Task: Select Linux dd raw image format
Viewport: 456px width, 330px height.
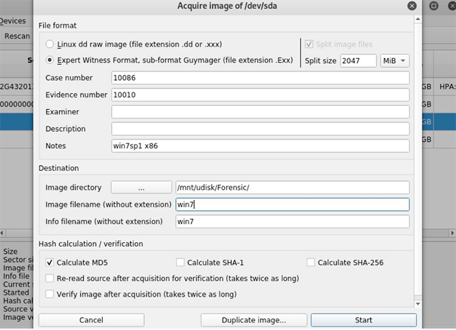Action: click(50, 44)
